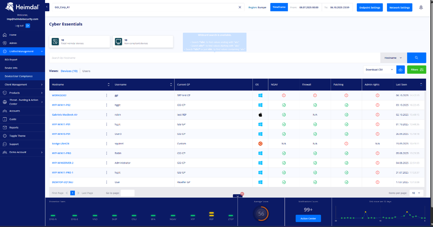Click the log out icon
Viewport: 433px width, 227px height.
[28, 25]
